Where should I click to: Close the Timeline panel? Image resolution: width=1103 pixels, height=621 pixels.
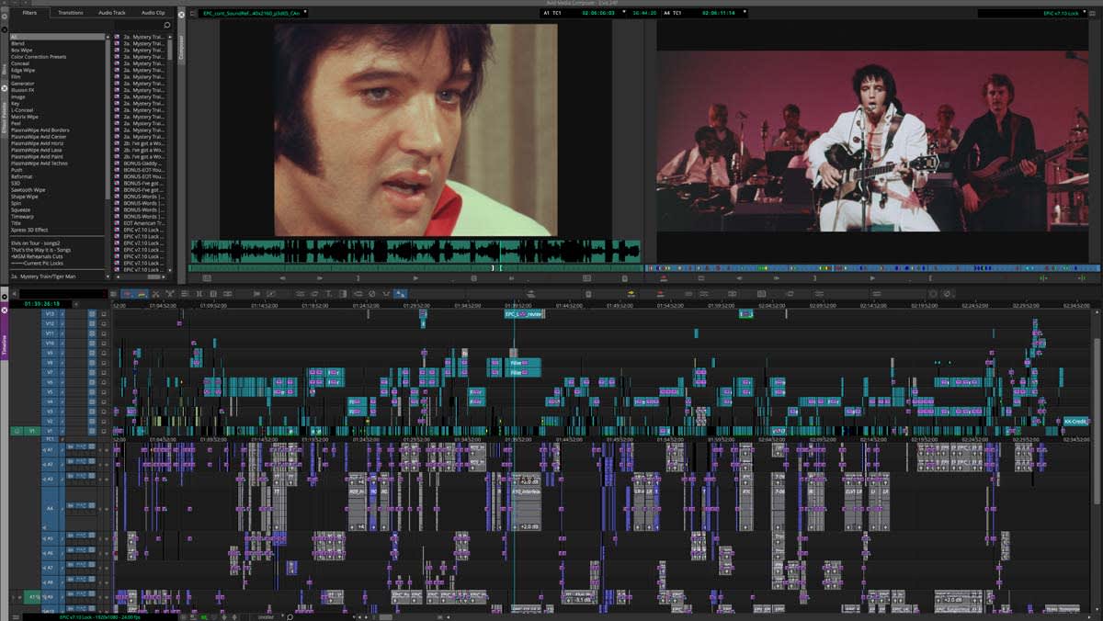5,310
